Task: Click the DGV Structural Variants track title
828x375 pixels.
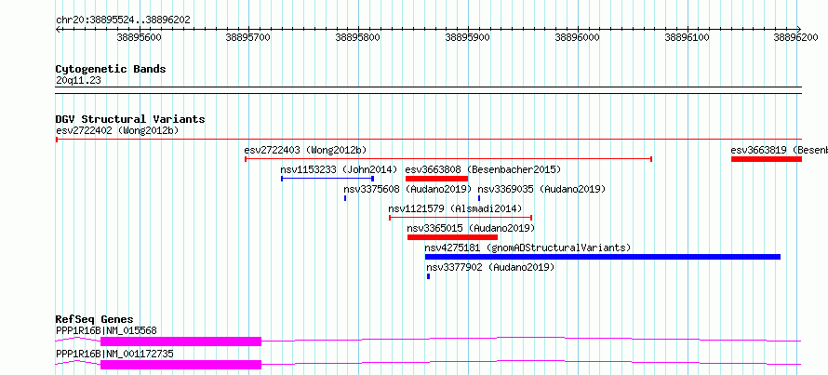Action: click(130, 119)
